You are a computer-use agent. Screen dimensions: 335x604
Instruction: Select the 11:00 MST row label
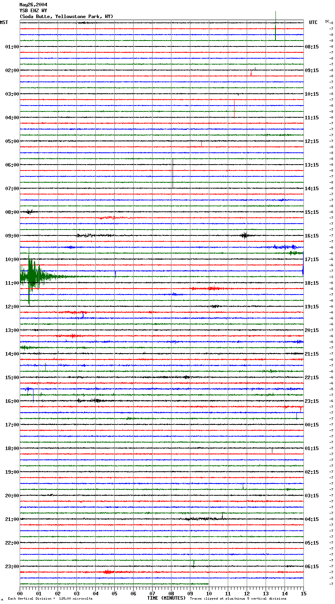[x=12, y=283]
